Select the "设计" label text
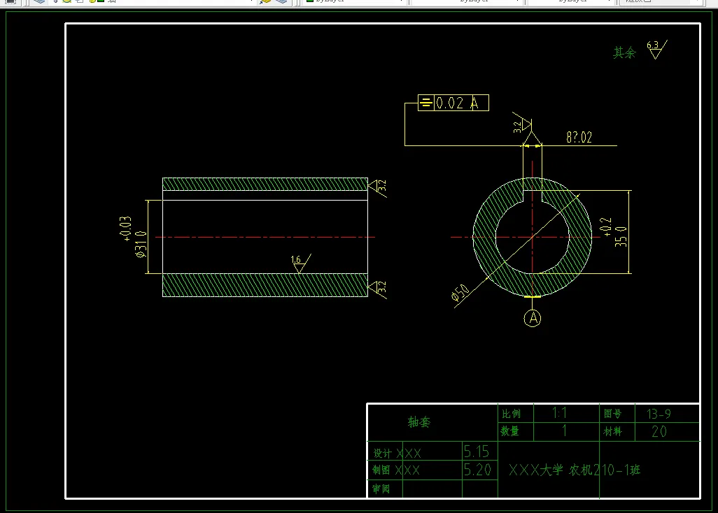The height and width of the screenshot is (513, 718). tap(382, 454)
